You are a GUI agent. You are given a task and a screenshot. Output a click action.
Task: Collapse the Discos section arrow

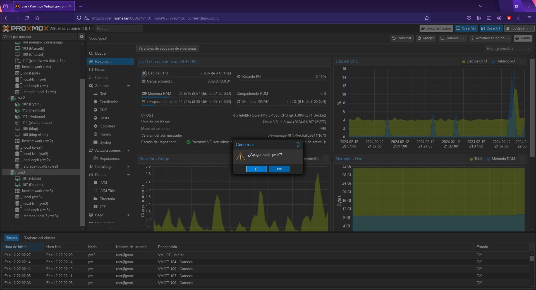[128, 175]
